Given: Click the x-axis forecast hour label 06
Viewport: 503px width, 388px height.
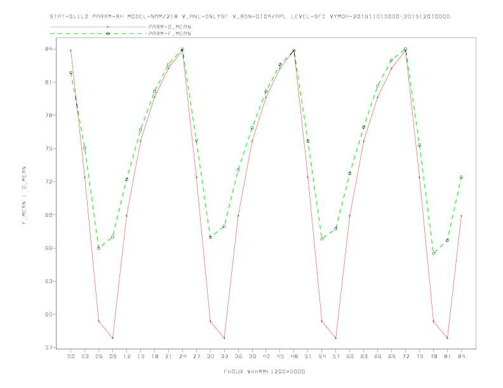Looking at the screenshot, I should coord(99,356).
